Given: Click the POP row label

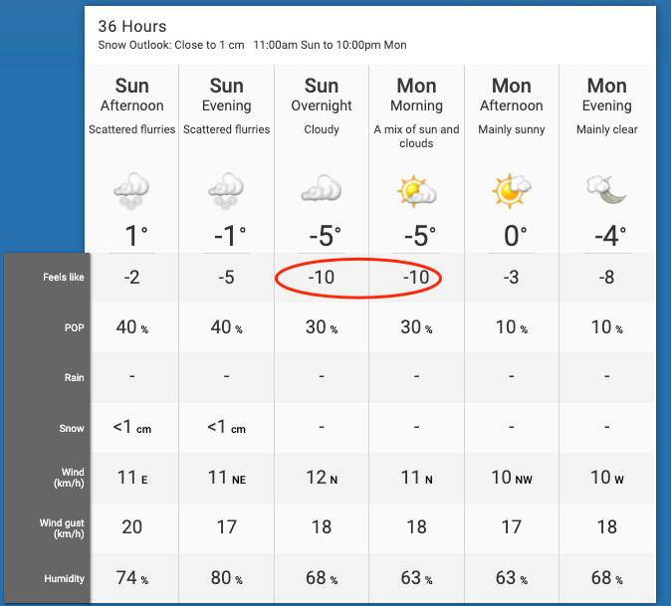Looking at the screenshot, I should pos(74,328).
